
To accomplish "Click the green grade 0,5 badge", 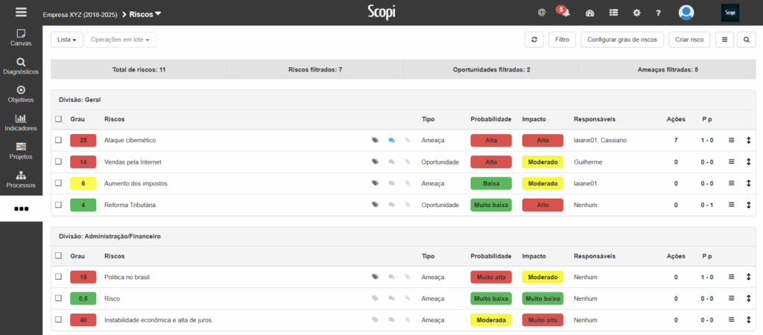I will click(83, 298).
